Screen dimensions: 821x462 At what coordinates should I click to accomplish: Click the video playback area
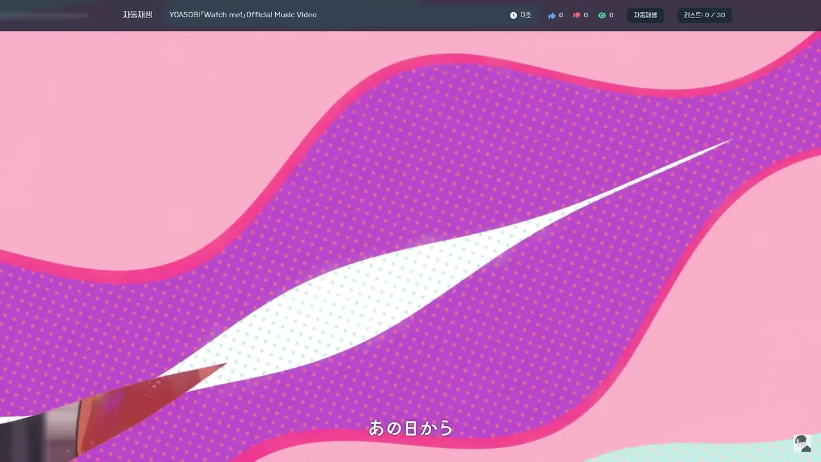410,246
